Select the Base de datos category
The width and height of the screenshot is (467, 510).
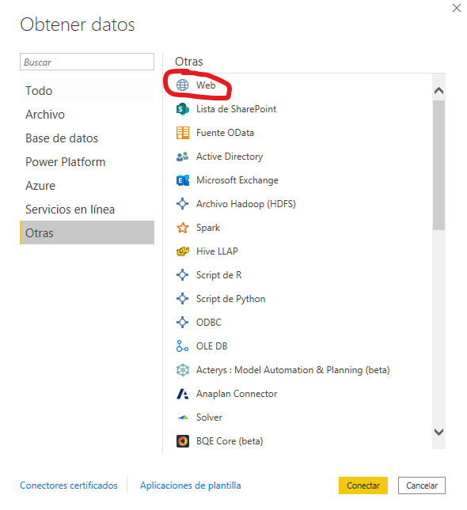pyautogui.click(x=87, y=138)
